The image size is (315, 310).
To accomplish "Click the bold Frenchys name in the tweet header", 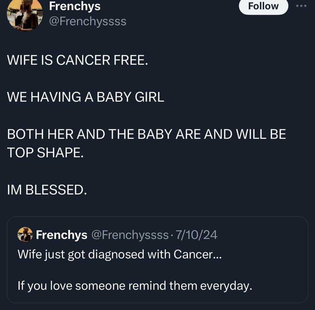I will 75,6.
